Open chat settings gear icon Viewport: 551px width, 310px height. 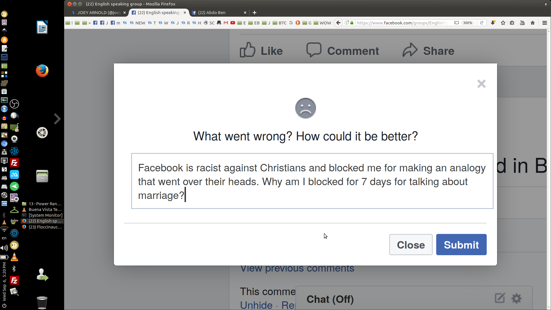(x=516, y=299)
